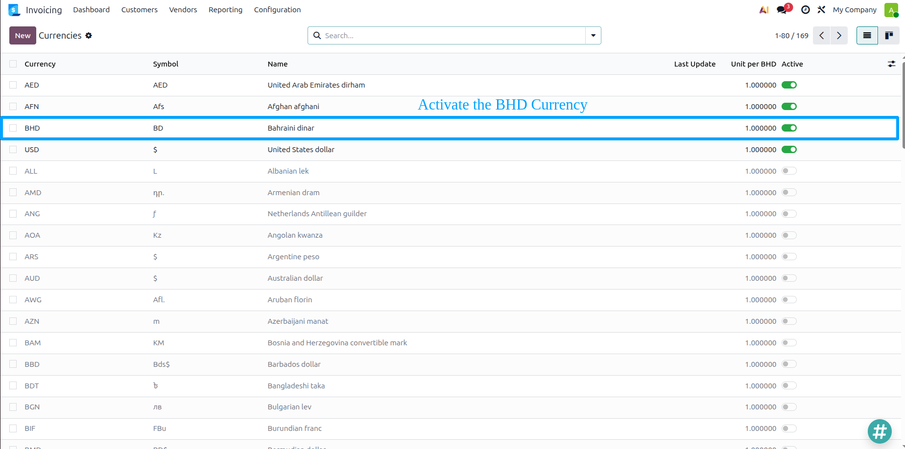Open the Customers menu
The height and width of the screenshot is (449, 905).
coord(140,10)
